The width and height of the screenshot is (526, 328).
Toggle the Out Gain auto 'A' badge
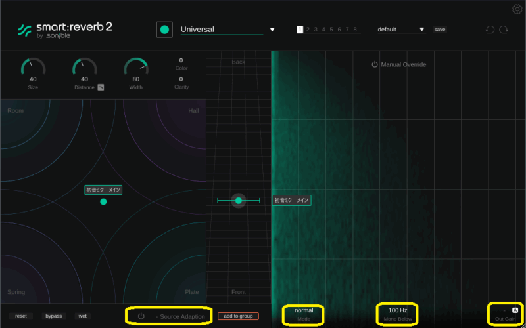pyautogui.click(x=515, y=310)
